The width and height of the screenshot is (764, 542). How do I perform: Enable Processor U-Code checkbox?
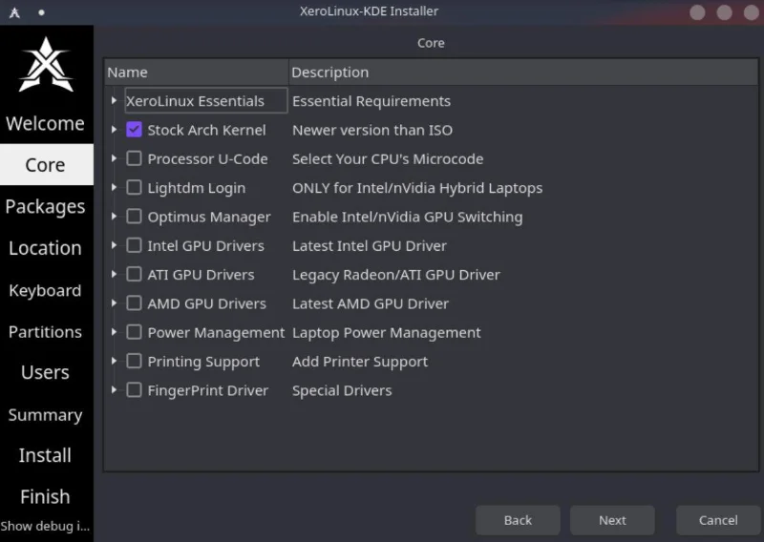(x=134, y=158)
